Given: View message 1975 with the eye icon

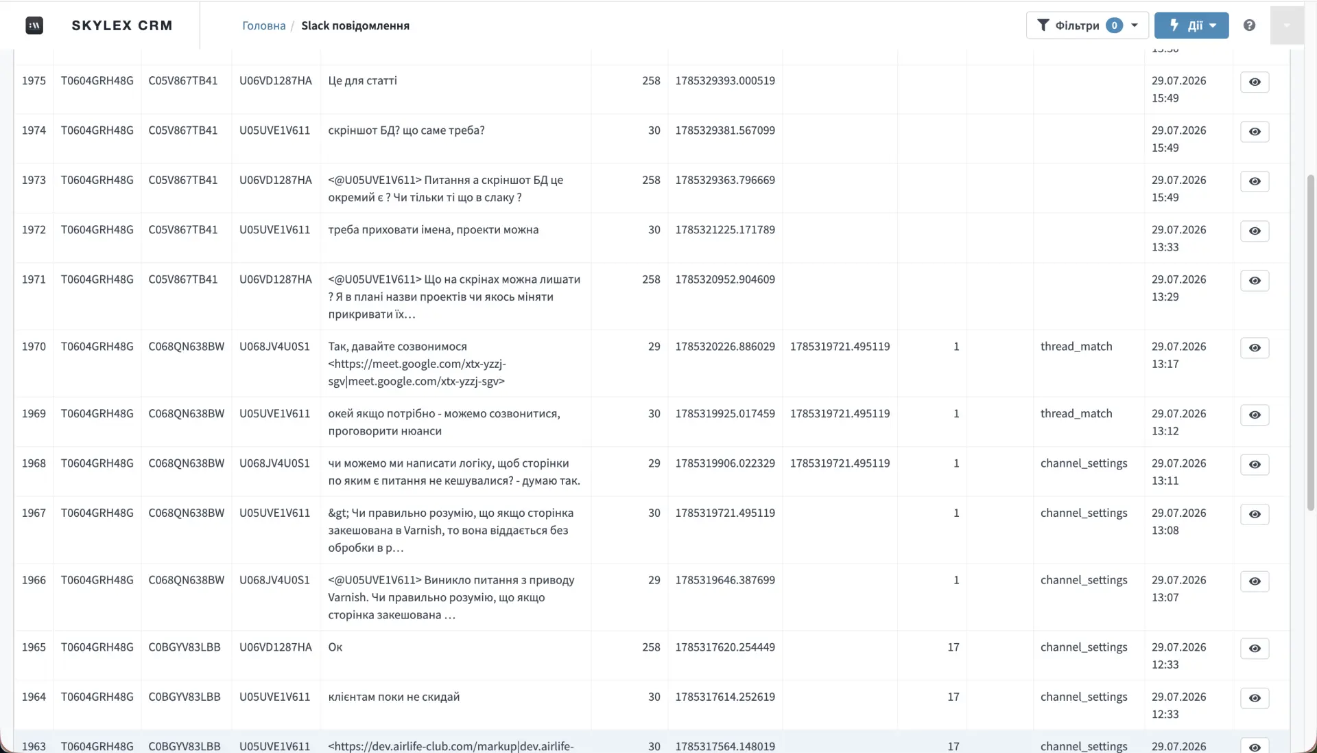Looking at the screenshot, I should tap(1255, 82).
